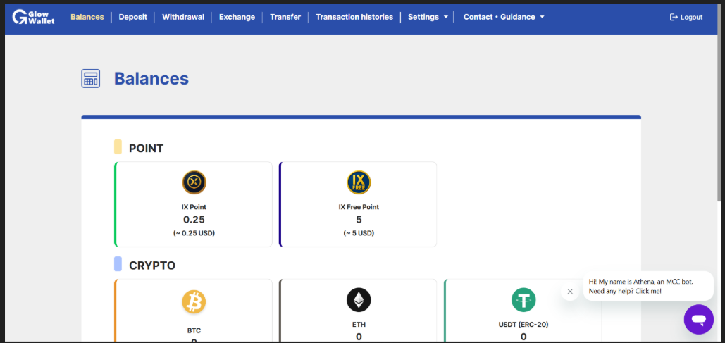Log out using the Logout link
The width and height of the screenshot is (725, 343).
[x=686, y=17]
